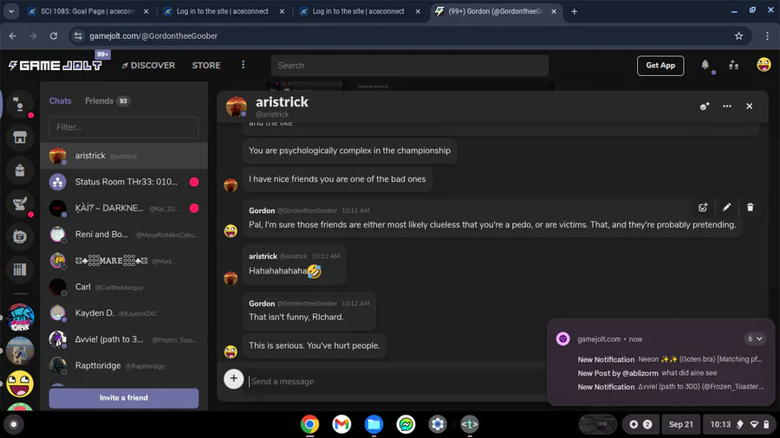
Task: Open new browser tab with plus
Action: (574, 11)
